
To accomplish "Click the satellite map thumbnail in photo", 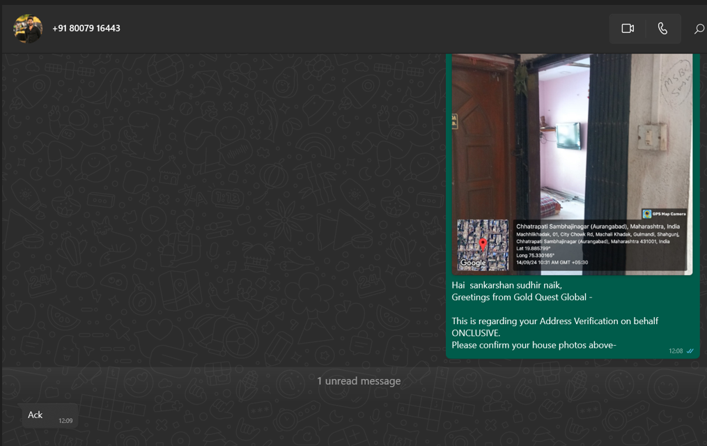I will coord(483,245).
